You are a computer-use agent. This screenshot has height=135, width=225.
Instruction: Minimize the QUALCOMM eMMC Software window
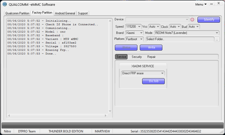211,4
